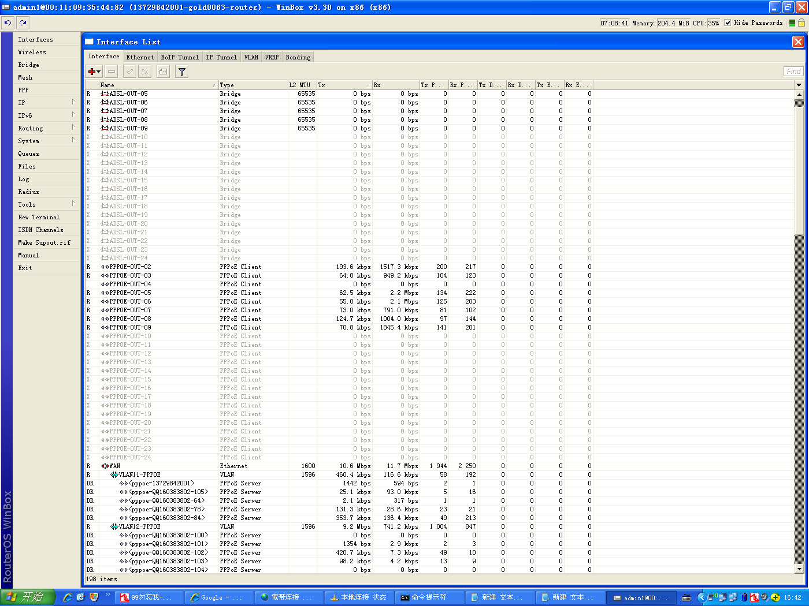Viewport: 809px width, 606px height.
Task: Open PPP in sidebar menu
Action: point(46,90)
